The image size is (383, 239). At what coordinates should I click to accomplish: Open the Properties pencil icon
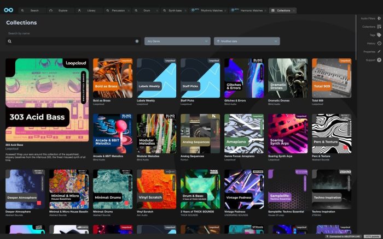coord(379,52)
